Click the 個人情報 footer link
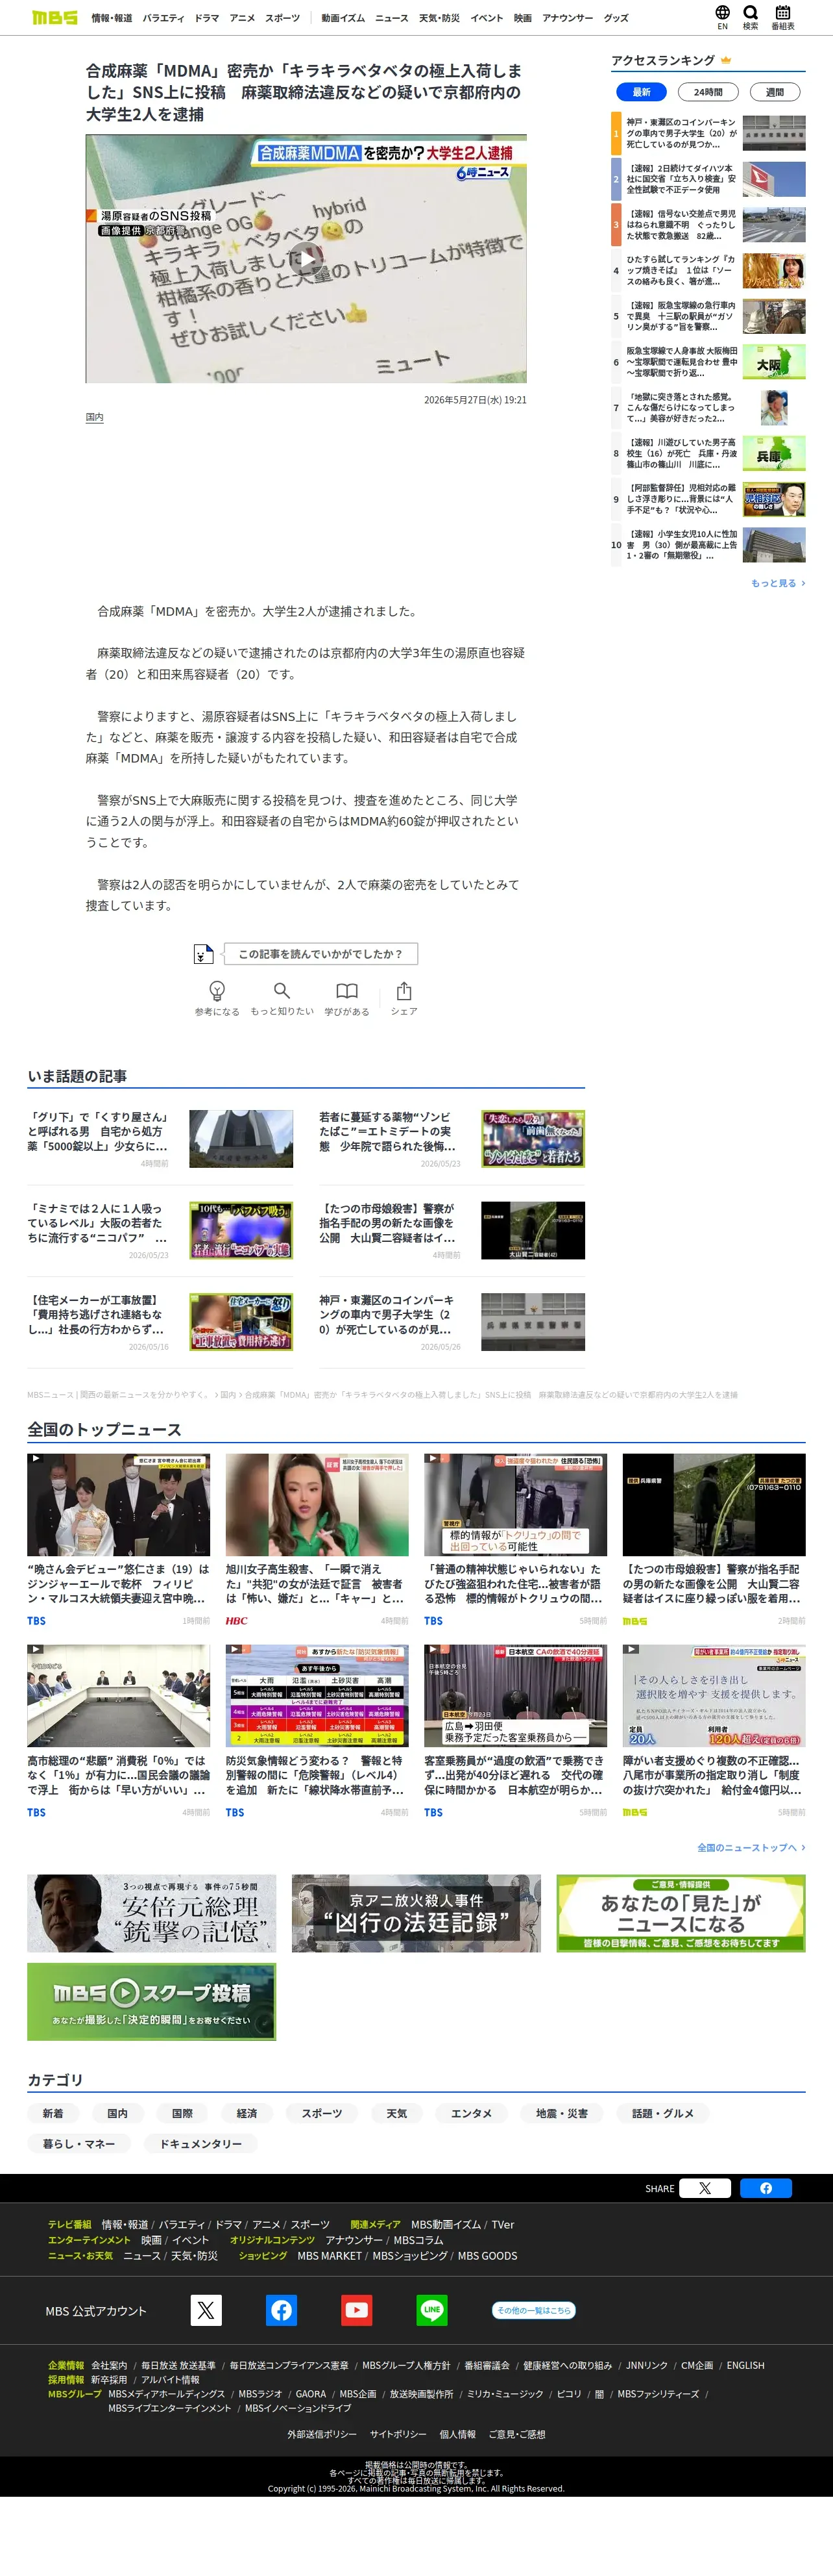Screen dimensions: 833x2576 coord(457,2434)
